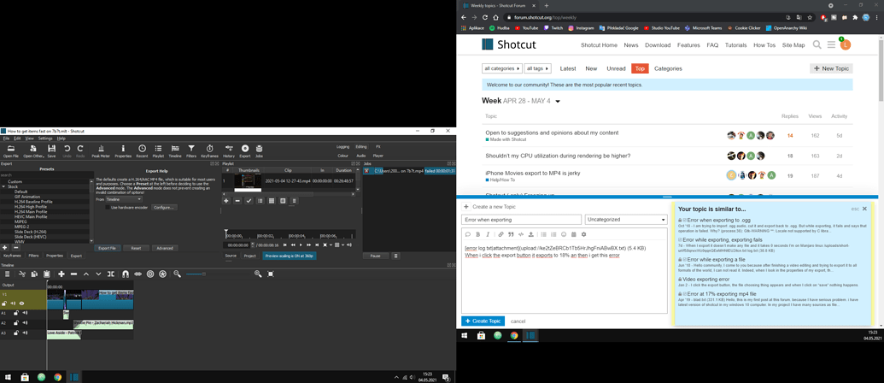Insert hyperlink icon in forum editor
This screenshot has height=383, width=884.
coord(501,234)
